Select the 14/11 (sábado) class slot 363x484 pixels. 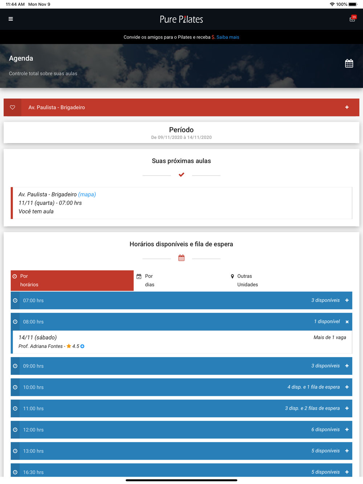click(x=181, y=342)
